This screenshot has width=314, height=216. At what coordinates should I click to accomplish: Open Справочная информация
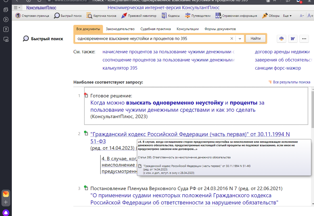[x=236, y=16]
